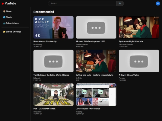Open the Synthwave Night Drive Mix thumbnail

(139, 27)
